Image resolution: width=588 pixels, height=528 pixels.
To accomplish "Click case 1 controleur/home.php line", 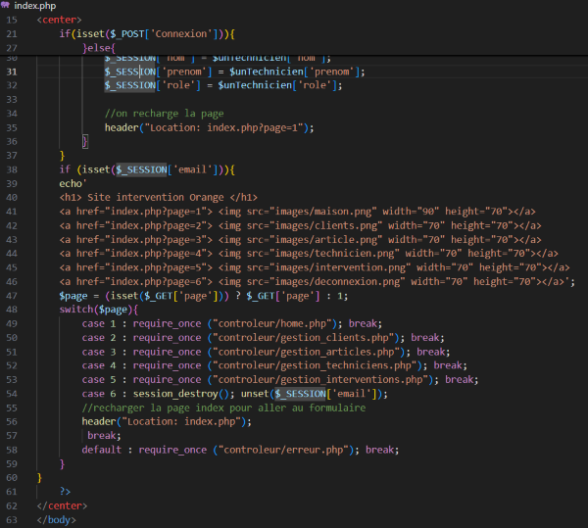I will point(232,324).
